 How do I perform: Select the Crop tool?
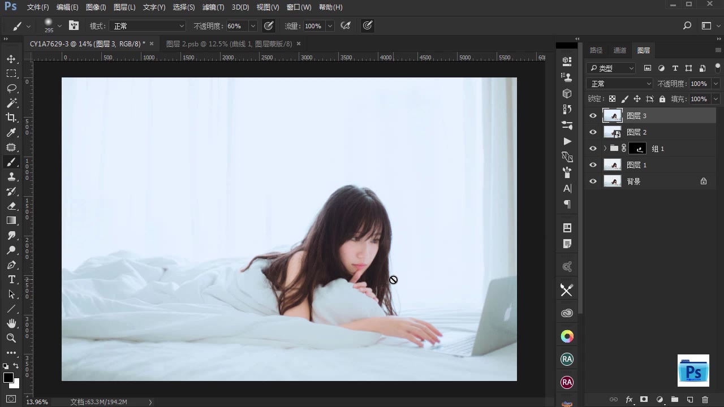pyautogui.click(x=11, y=118)
